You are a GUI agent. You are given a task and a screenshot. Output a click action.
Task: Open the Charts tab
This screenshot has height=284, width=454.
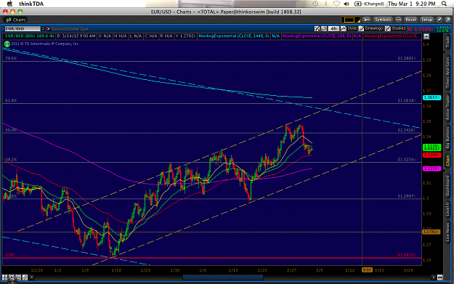point(16,20)
